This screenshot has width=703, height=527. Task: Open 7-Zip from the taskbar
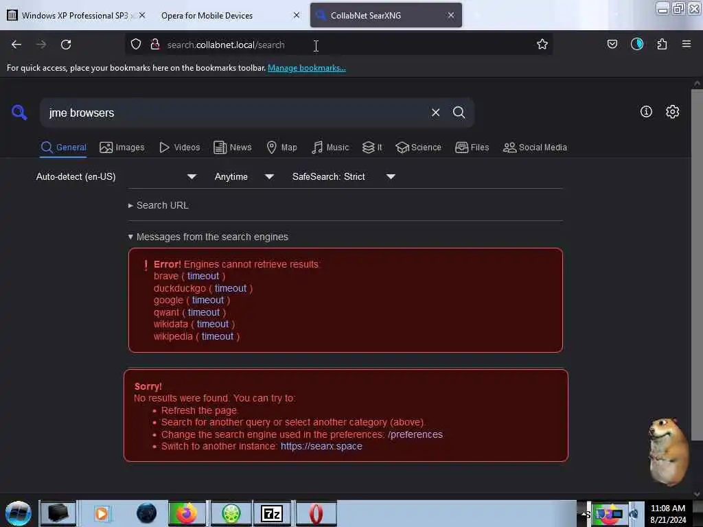[272, 513]
